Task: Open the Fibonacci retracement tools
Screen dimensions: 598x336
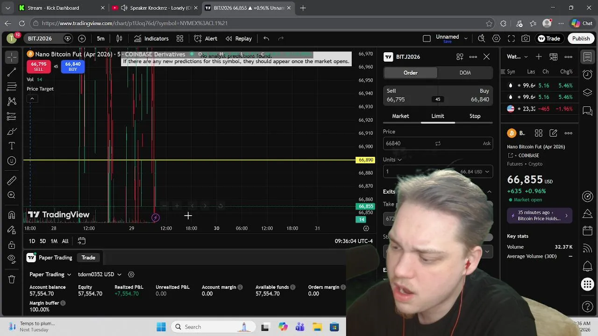Action: (12, 87)
